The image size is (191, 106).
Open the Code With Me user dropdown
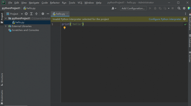coord(114,8)
